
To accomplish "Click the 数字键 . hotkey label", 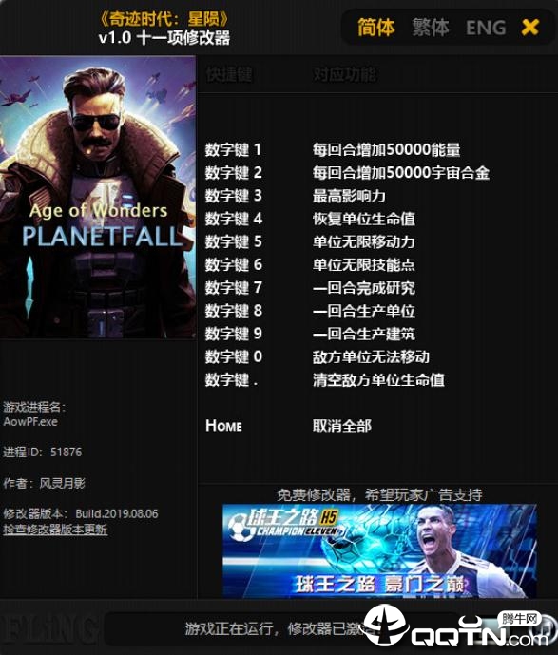I will point(231,379).
